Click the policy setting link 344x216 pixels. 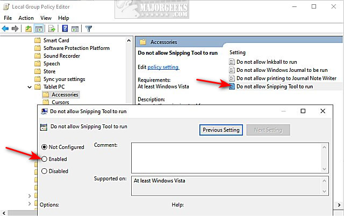pyautogui.click(x=163, y=67)
